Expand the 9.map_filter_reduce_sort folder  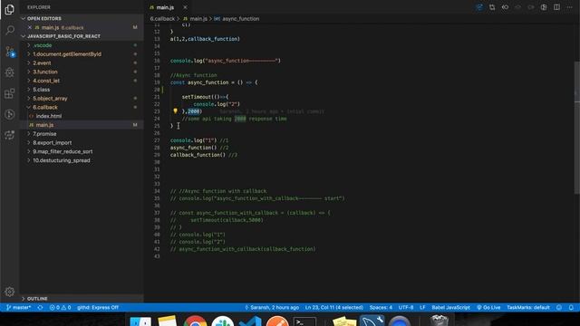click(63, 151)
